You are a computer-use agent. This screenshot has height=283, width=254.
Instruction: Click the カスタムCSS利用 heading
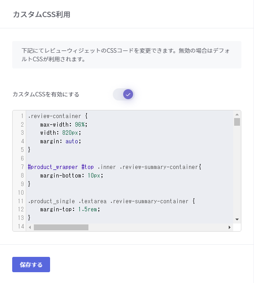(42, 14)
